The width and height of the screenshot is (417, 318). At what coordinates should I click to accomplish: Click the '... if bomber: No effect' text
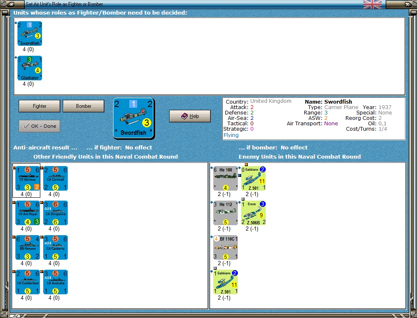(x=273, y=147)
